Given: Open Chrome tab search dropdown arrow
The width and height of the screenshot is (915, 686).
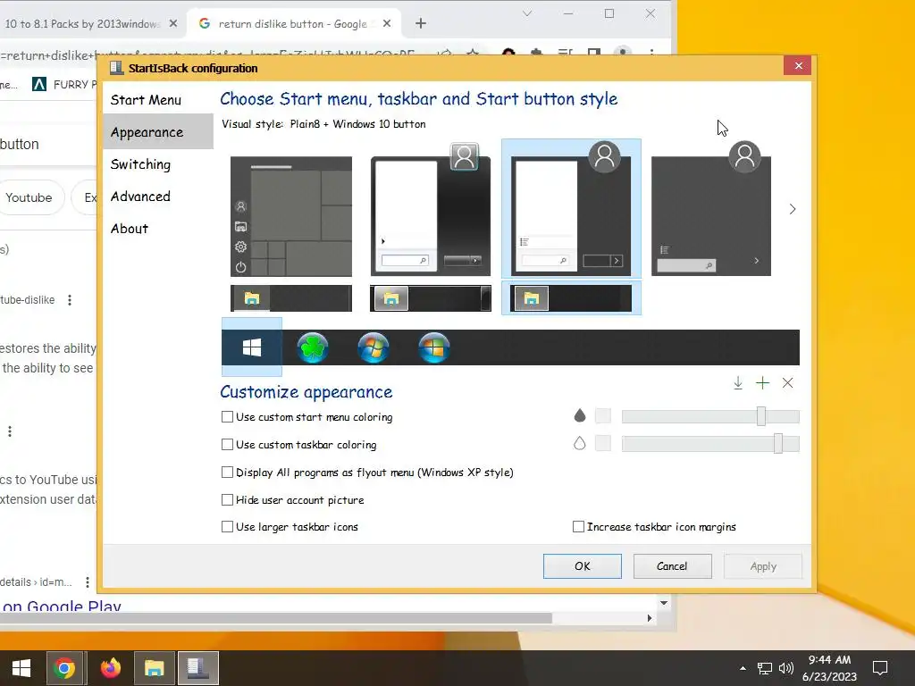Looking at the screenshot, I should coord(527,13).
